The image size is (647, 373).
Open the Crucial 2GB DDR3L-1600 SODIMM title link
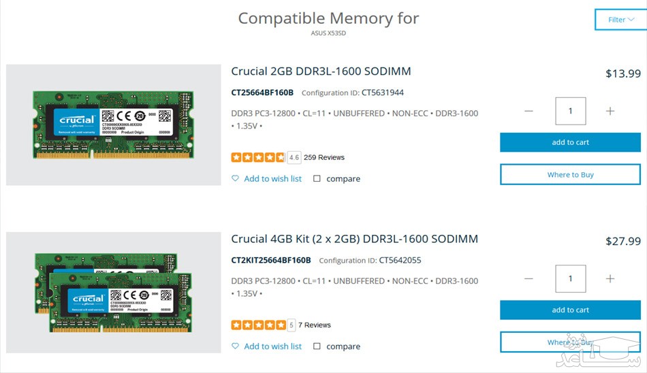point(321,71)
